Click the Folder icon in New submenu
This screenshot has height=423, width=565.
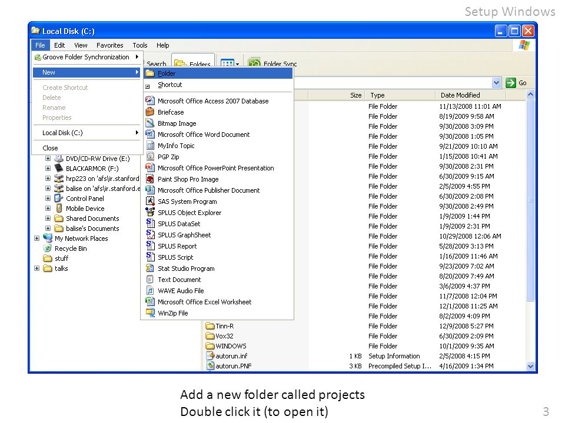150,73
